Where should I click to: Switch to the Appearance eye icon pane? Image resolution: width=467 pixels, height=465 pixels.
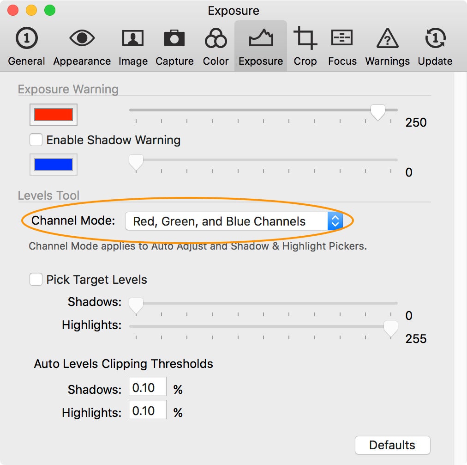coord(82,46)
